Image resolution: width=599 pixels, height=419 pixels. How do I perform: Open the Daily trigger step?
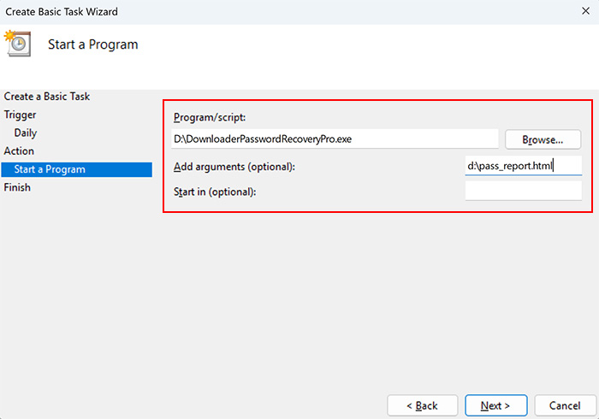pyautogui.click(x=25, y=133)
